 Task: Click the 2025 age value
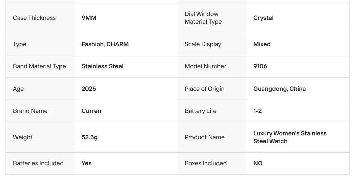coord(89,89)
